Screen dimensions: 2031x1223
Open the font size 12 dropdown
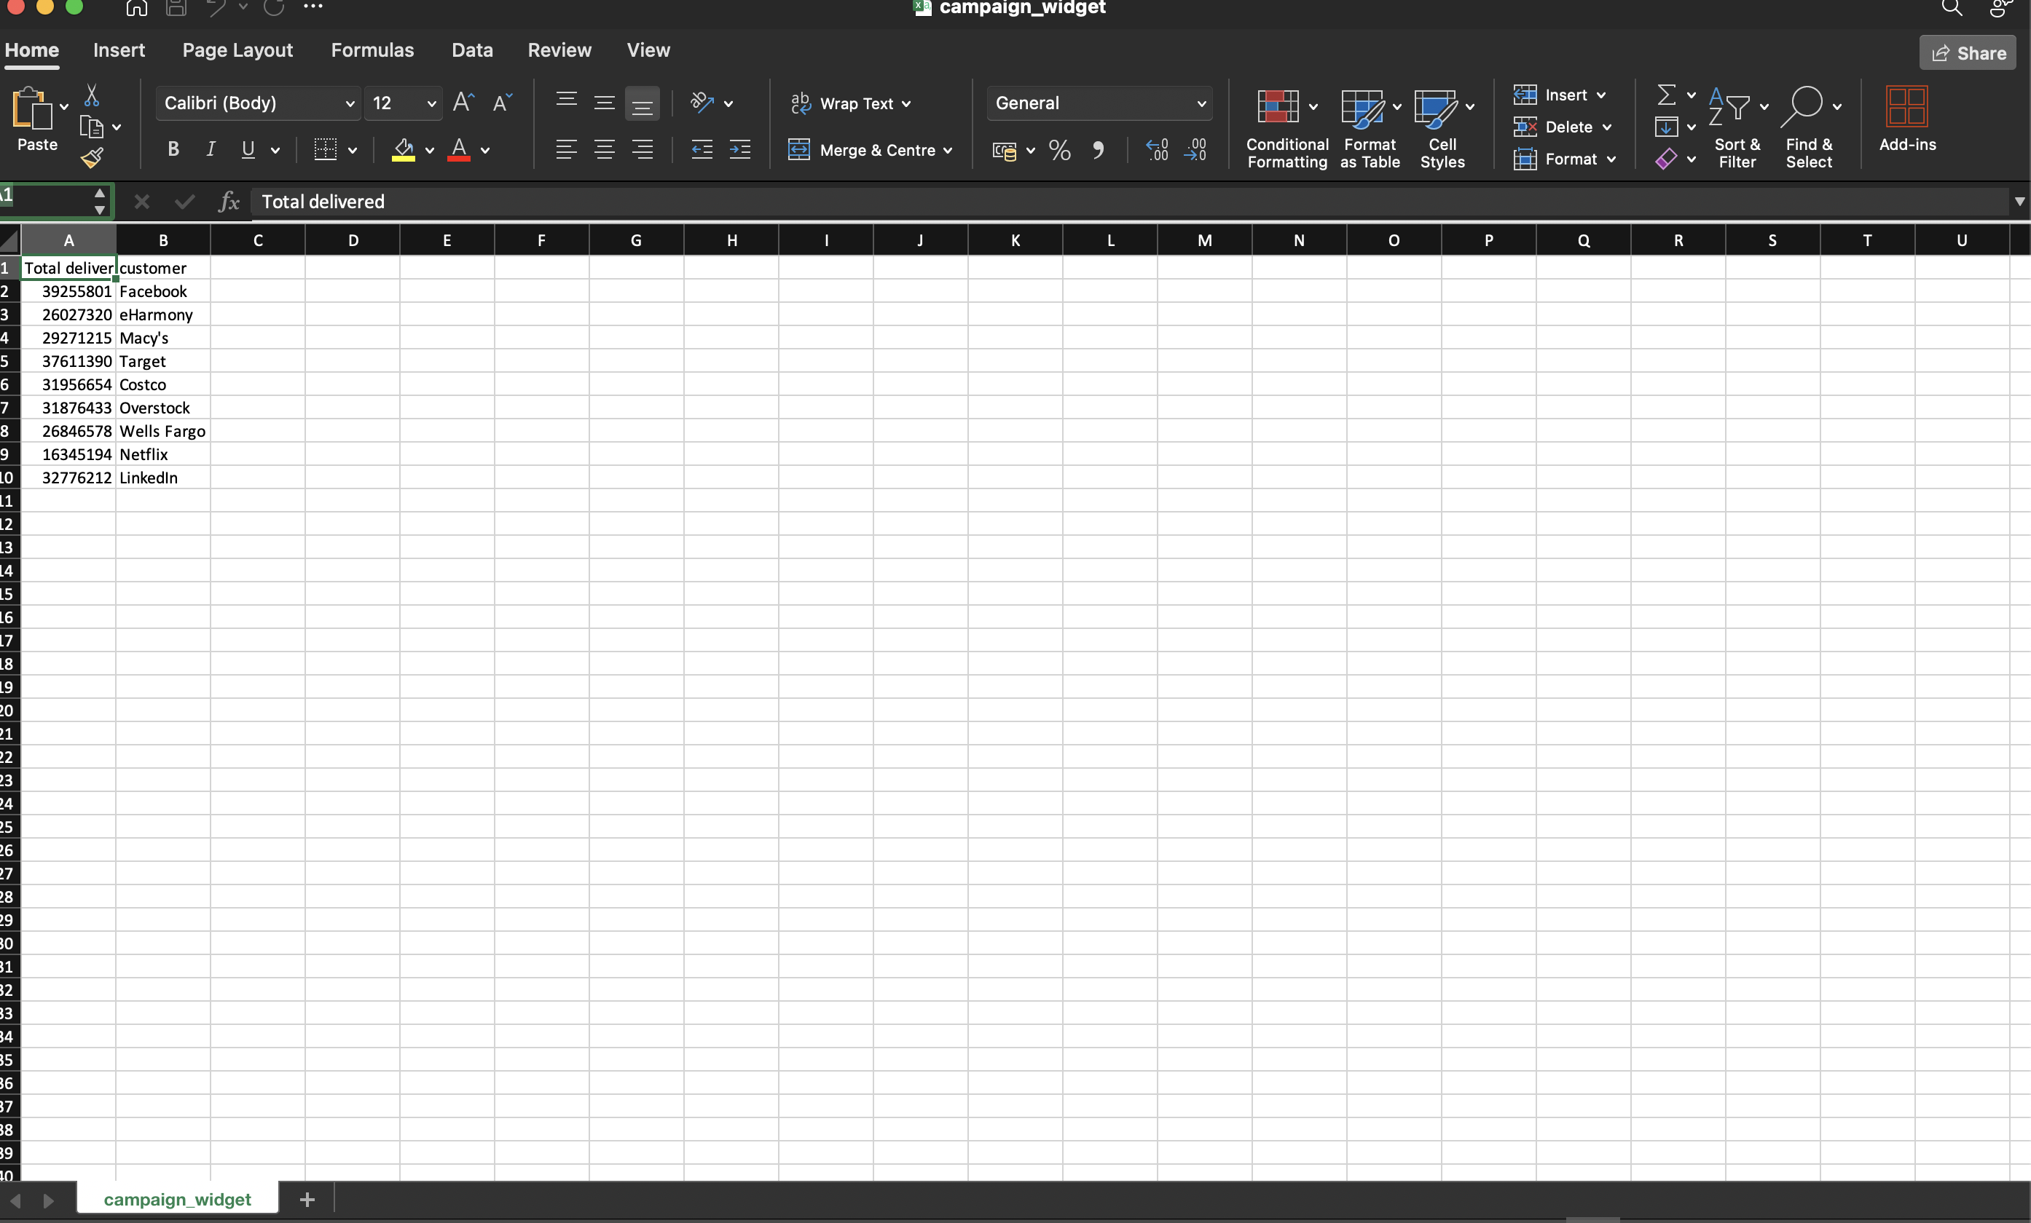coord(403,103)
